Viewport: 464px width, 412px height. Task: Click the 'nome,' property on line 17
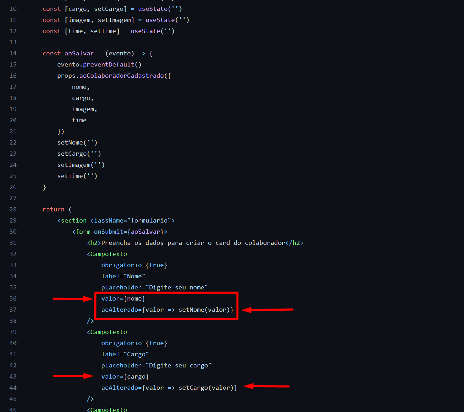(x=81, y=87)
